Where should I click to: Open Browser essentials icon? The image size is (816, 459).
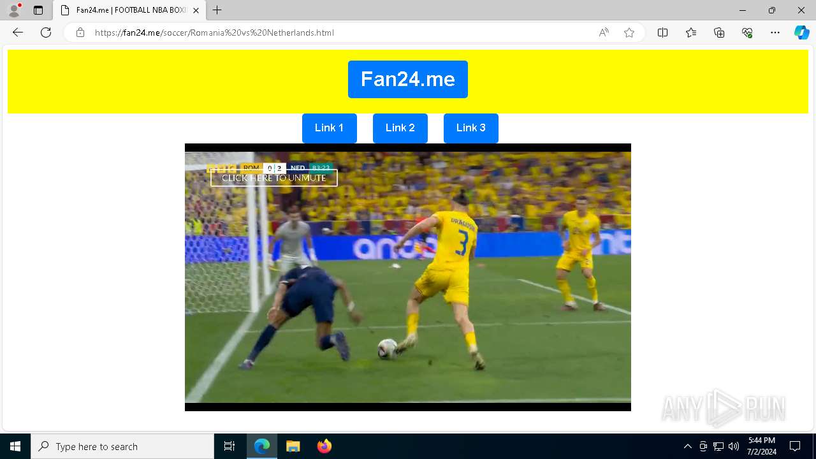click(x=747, y=33)
